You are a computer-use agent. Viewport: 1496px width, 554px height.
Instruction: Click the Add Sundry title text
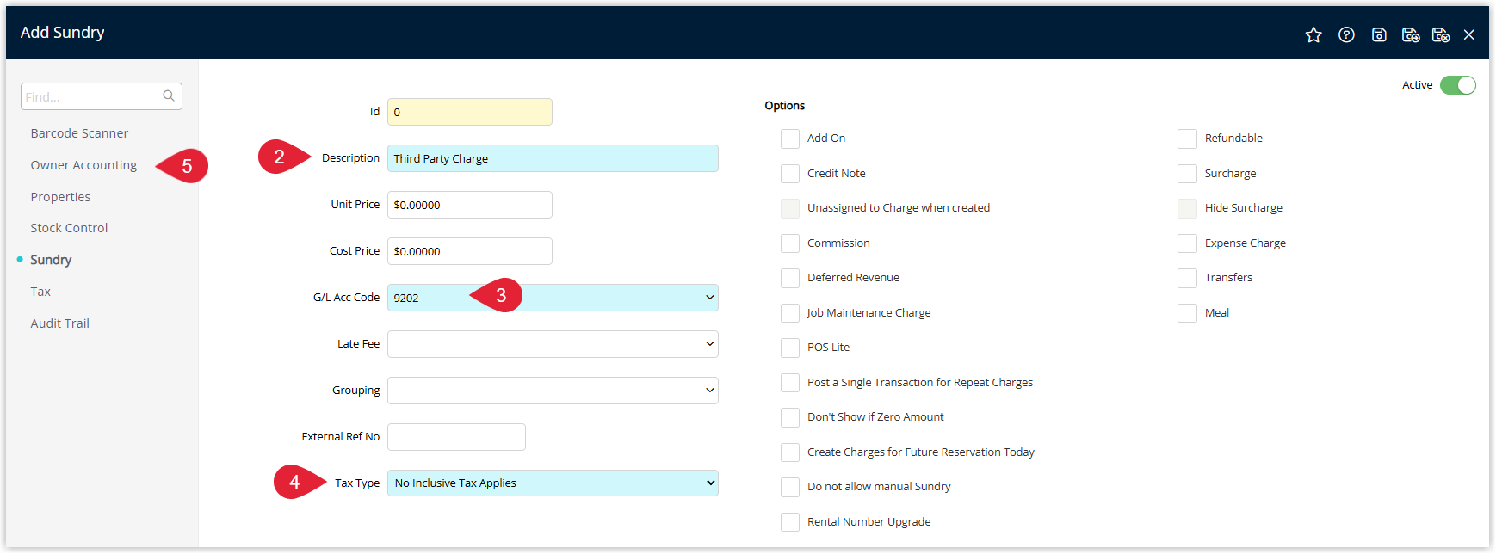(x=62, y=33)
